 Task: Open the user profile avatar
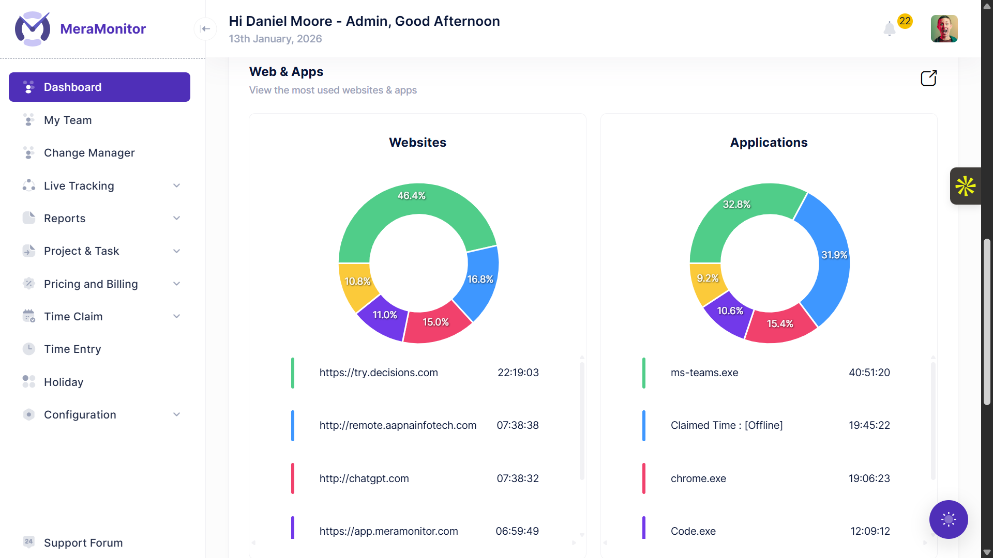(x=944, y=28)
